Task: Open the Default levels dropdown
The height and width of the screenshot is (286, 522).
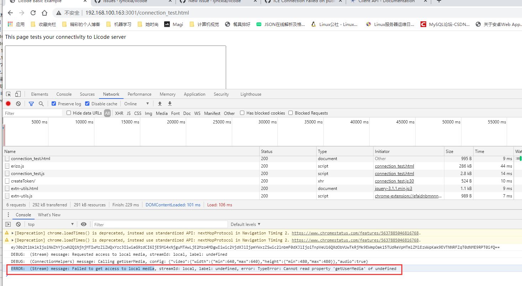Action: click(x=246, y=224)
